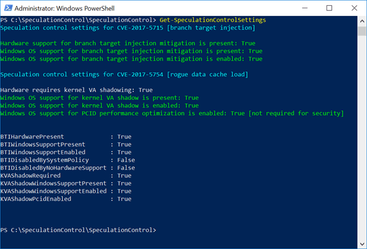367x249 pixels.
Task: Click the KVAShadowRequired row label
Action: click(31, 176)
